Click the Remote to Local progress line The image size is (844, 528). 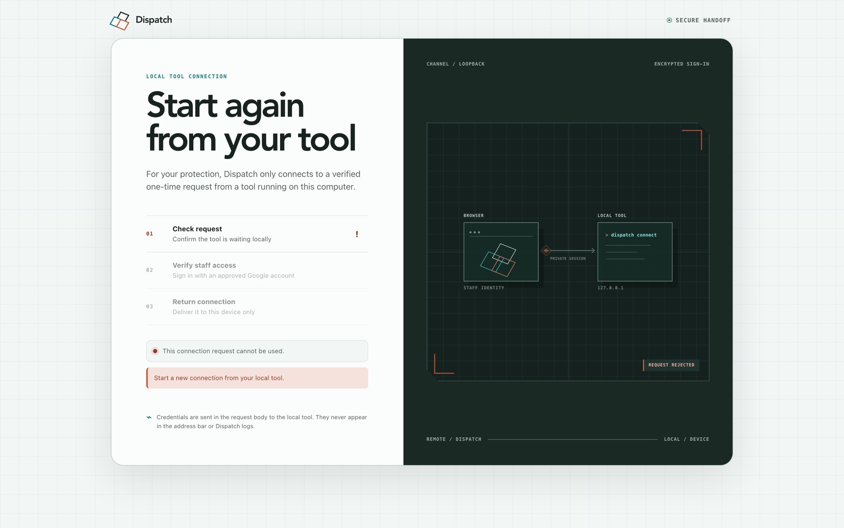(573, 439)
